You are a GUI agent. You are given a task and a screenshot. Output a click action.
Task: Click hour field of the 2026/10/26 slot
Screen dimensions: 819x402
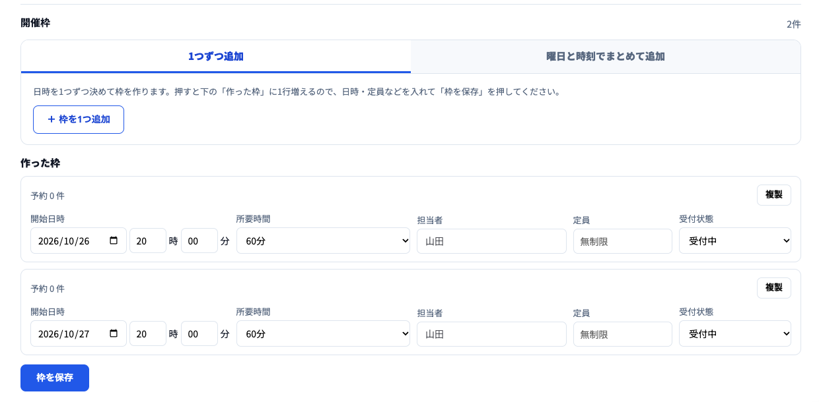tap(148, 241)
